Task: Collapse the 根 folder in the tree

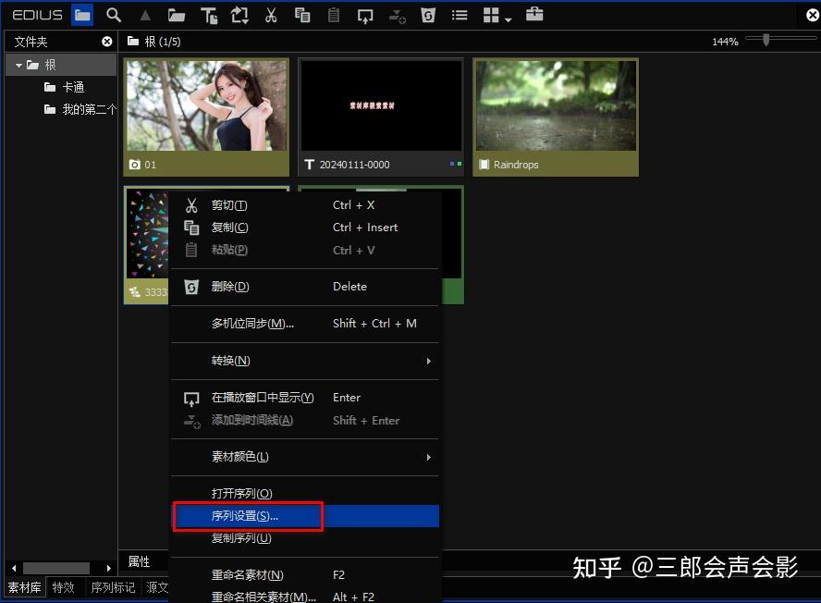Action: (x=18, y=64)
